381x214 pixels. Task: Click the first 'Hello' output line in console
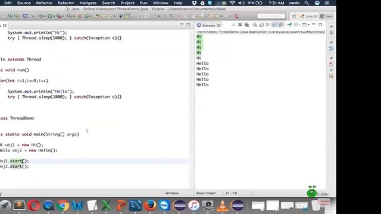pyautogui.click(x=202, y=64)
